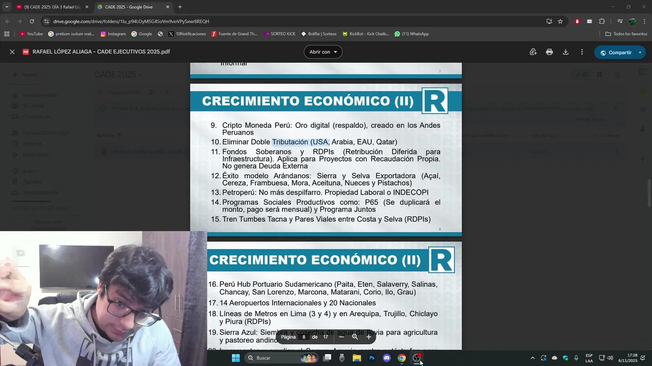Click the address bar URL
This screenshot has height=366, width=652.
131,21
